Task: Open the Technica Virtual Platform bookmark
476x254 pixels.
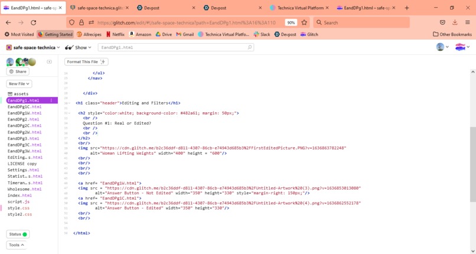Action: tap(224, 34)
